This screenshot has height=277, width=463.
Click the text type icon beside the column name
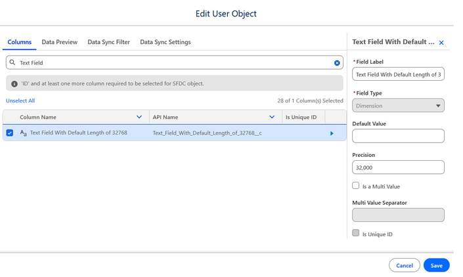(24, 133)
